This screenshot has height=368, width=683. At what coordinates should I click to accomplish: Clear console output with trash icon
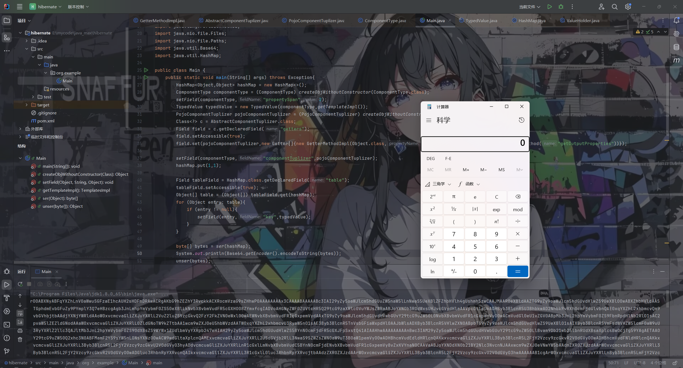point(20,339)
